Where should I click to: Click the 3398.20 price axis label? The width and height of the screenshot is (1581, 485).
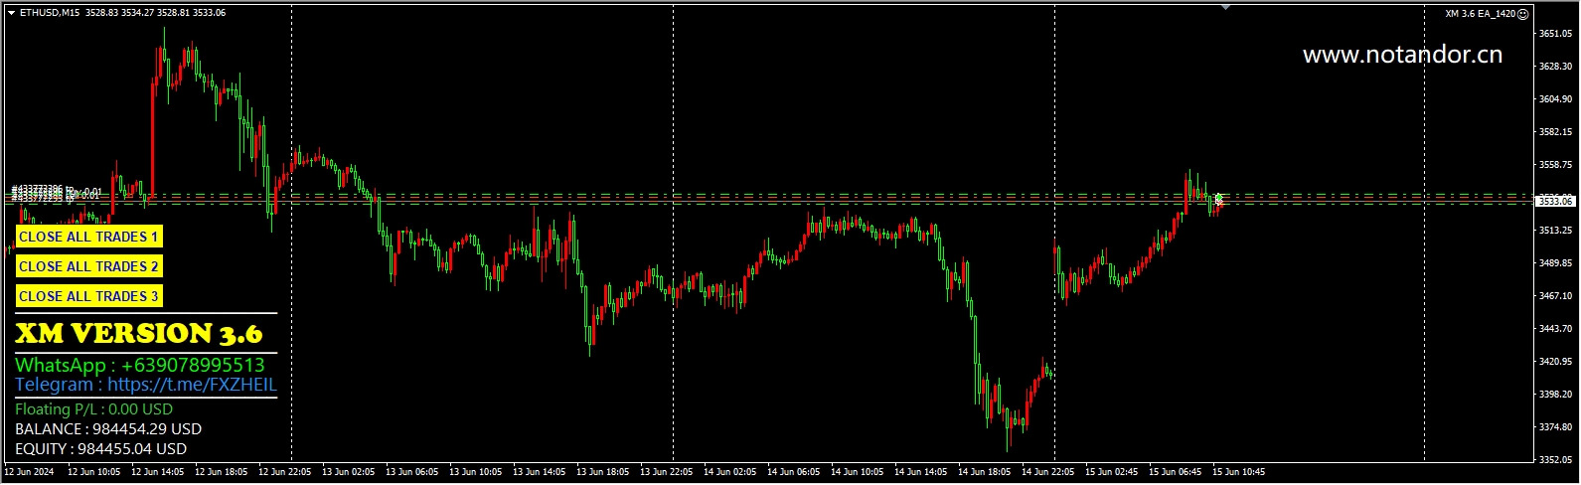(1555, 395)
